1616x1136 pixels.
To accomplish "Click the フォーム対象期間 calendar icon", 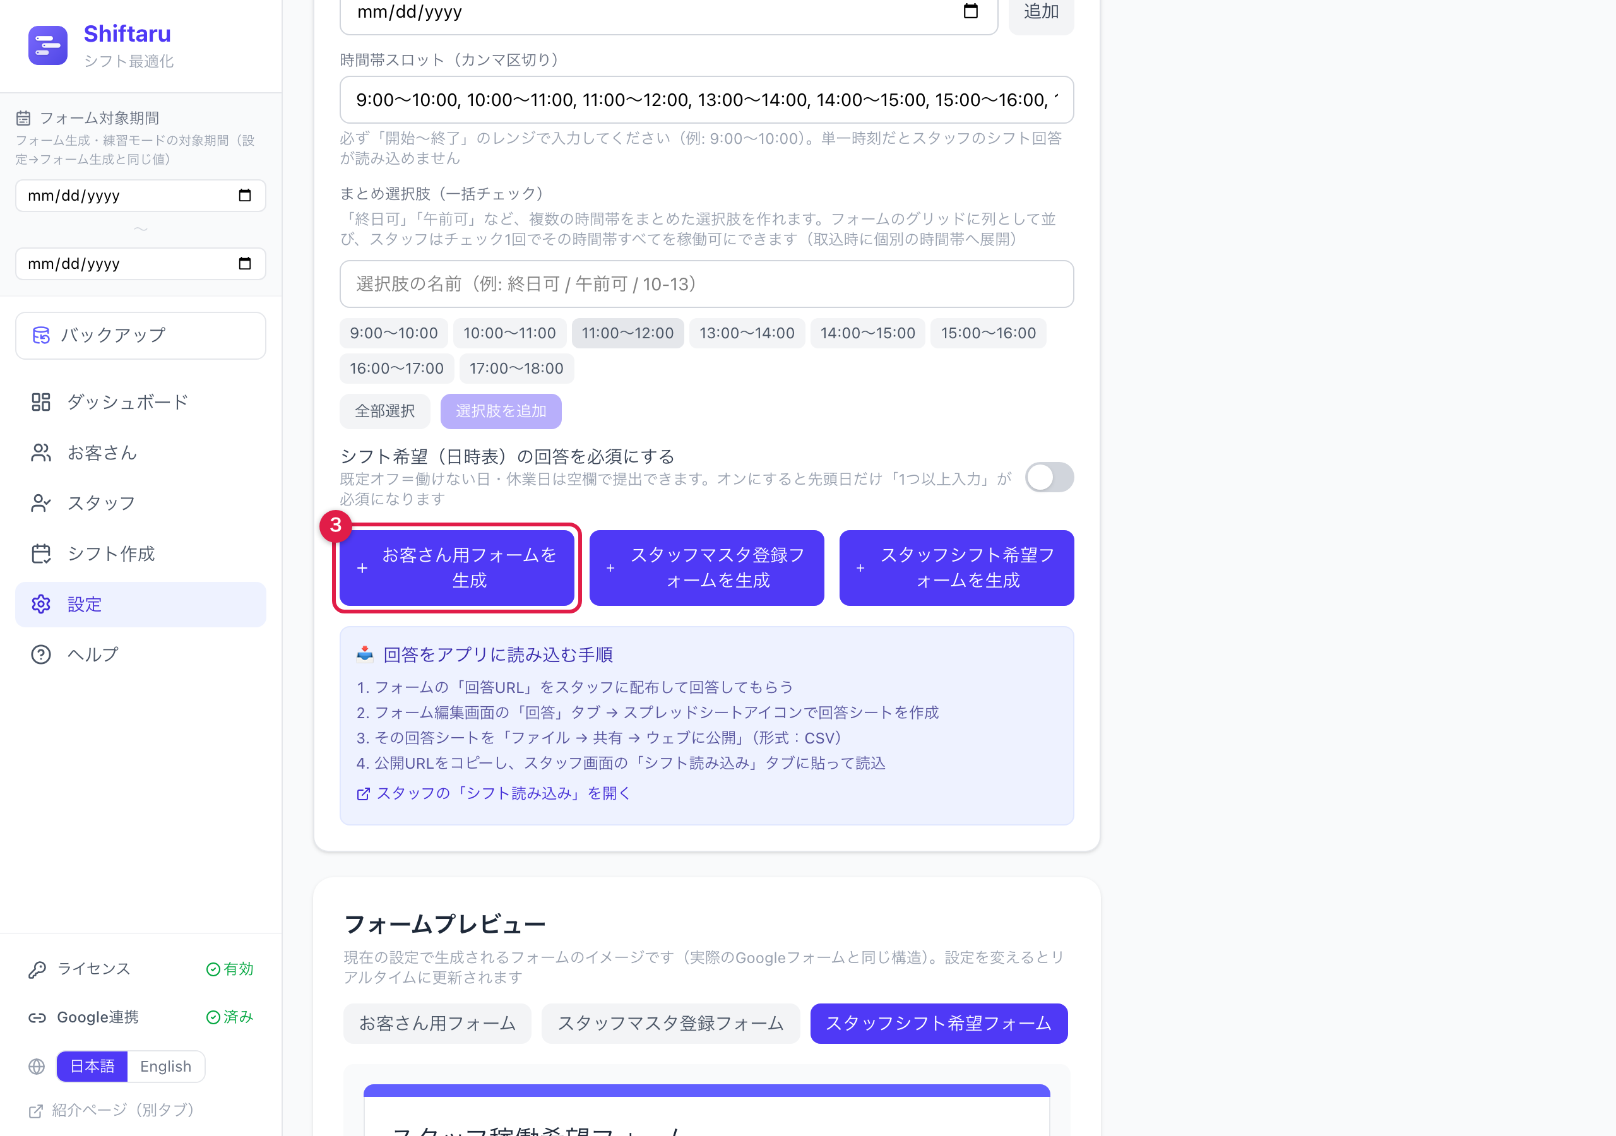I will click(x=23, y=117).
